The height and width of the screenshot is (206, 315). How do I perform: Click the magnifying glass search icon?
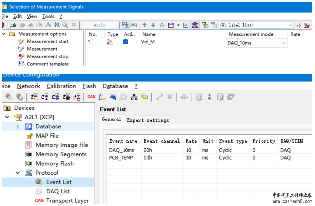pyautogui.click(x=65, y=25)
